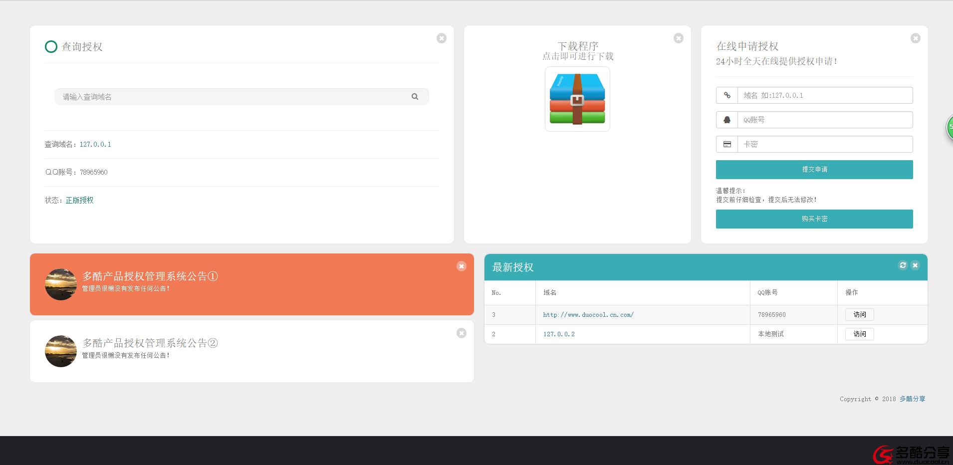Click the green circle icon beside 查询授权
Screen dimensions: 953x465
pos(51,47)
